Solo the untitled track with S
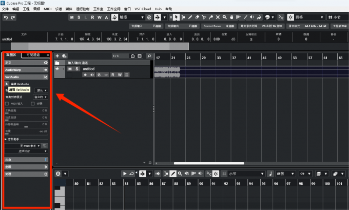 pyautogui.click(x=77, y=69)
